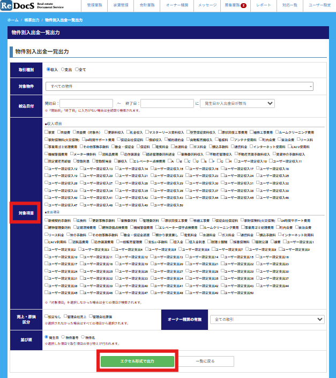Click the 一覧に戻る button

205,361
